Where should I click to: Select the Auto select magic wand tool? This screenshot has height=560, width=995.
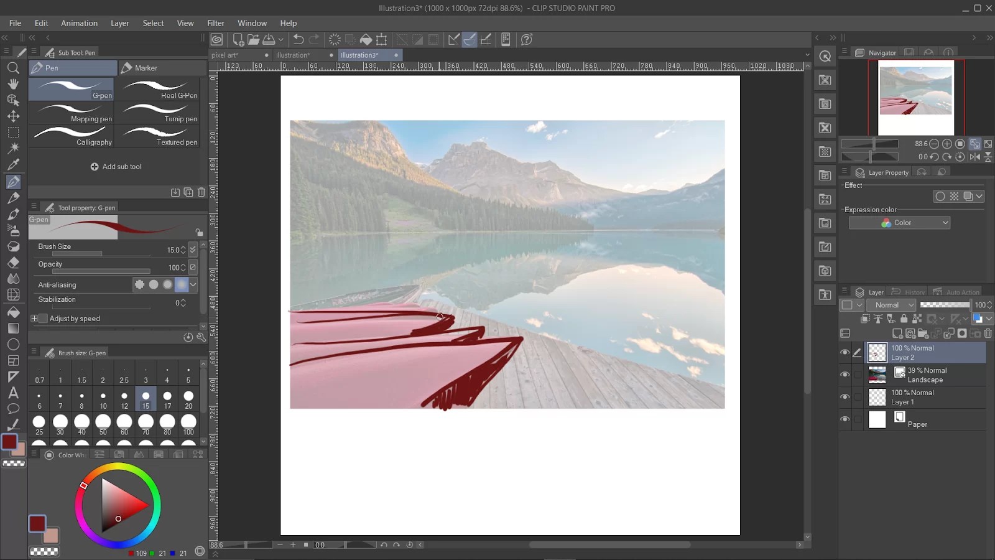tap(13, 149)
